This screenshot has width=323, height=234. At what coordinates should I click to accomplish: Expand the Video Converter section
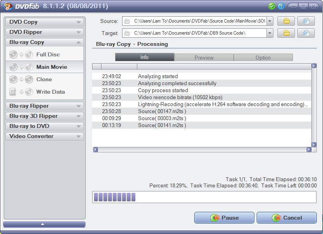pos(44,136)
